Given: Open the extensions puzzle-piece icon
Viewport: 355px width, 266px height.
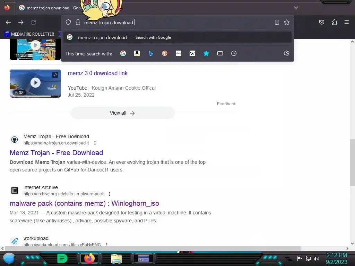Looking at the screenshot, I should coord(334,22).
